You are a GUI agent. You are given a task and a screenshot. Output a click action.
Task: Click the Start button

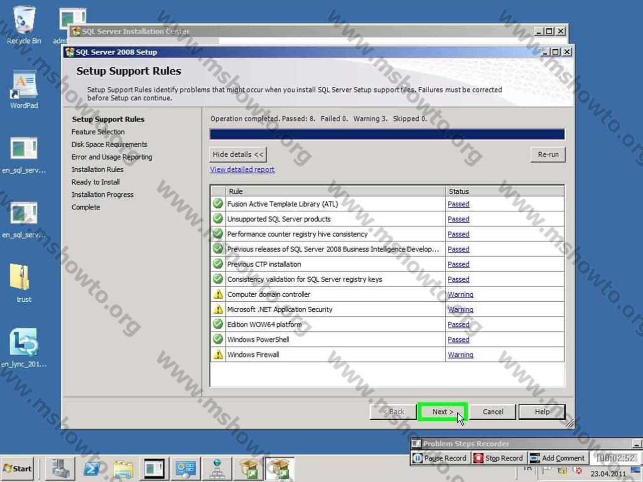click(x=18, y=468)
